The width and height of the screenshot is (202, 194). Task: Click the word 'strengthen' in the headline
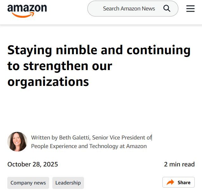55,66
